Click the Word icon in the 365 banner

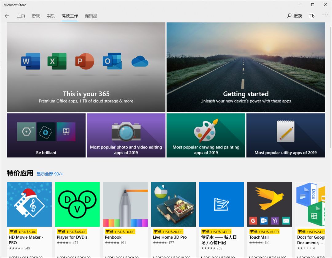coord(31,61)
